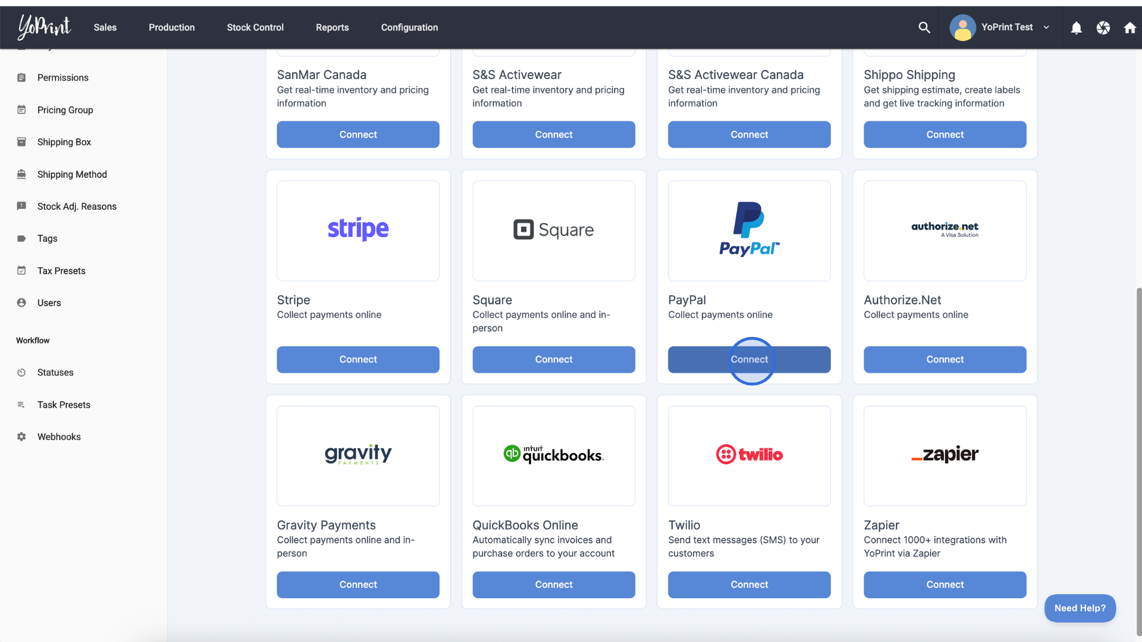Click the Permissions sidebar icon
Image resolution: width=1142 pixels, height=642 pixels.
(x=21, y=77)
